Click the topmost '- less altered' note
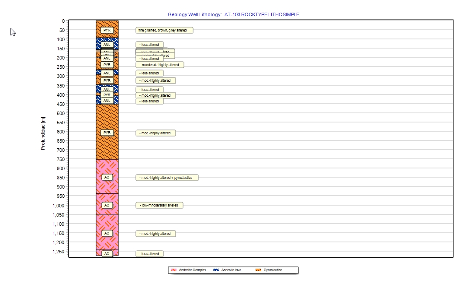 click(149, 45)
